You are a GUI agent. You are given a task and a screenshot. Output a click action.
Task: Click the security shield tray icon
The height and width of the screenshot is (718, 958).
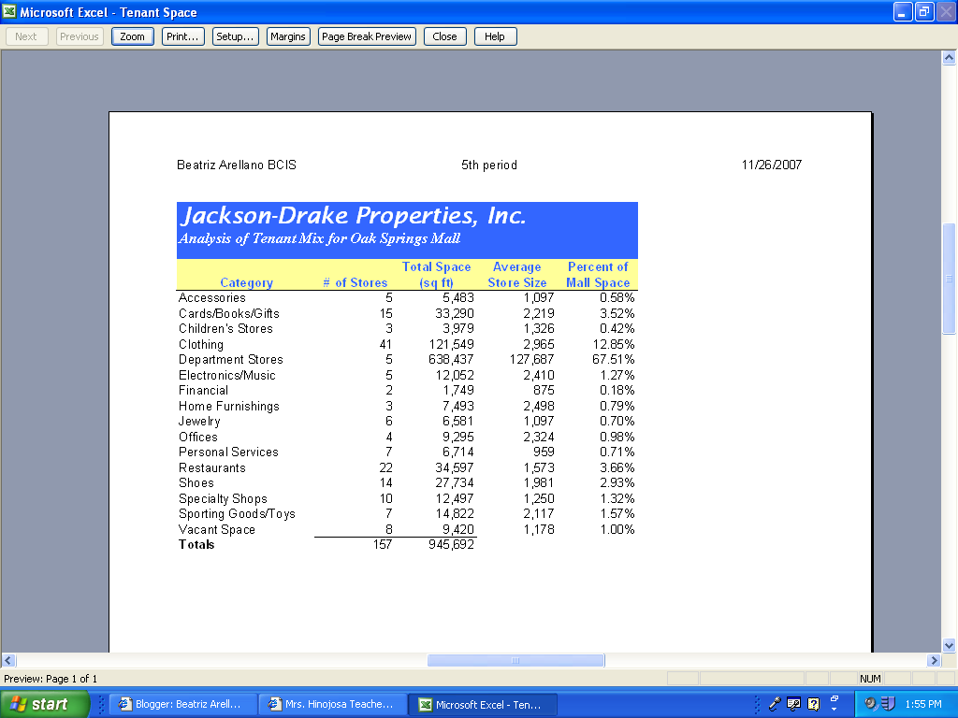point(889,704)
